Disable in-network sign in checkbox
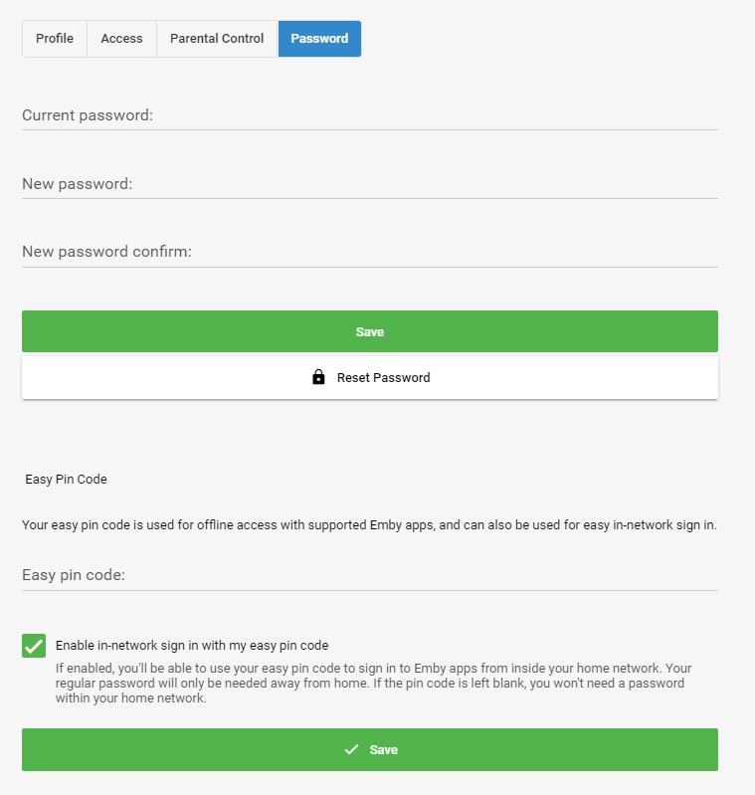The width and height of the screenshot is (755, 795). tap(34, 646)
